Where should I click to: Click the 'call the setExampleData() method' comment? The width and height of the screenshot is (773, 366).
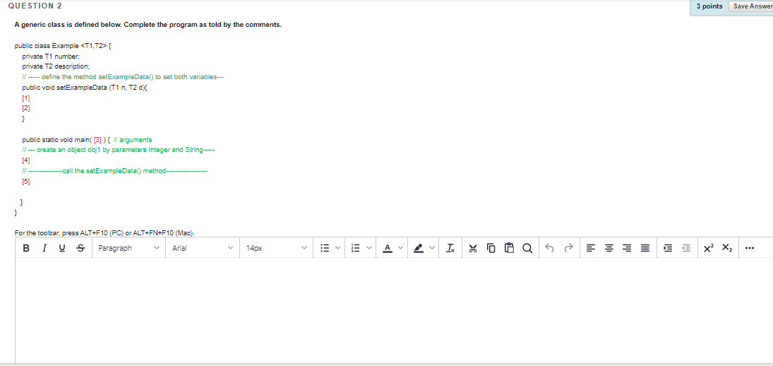click(114, 171)
